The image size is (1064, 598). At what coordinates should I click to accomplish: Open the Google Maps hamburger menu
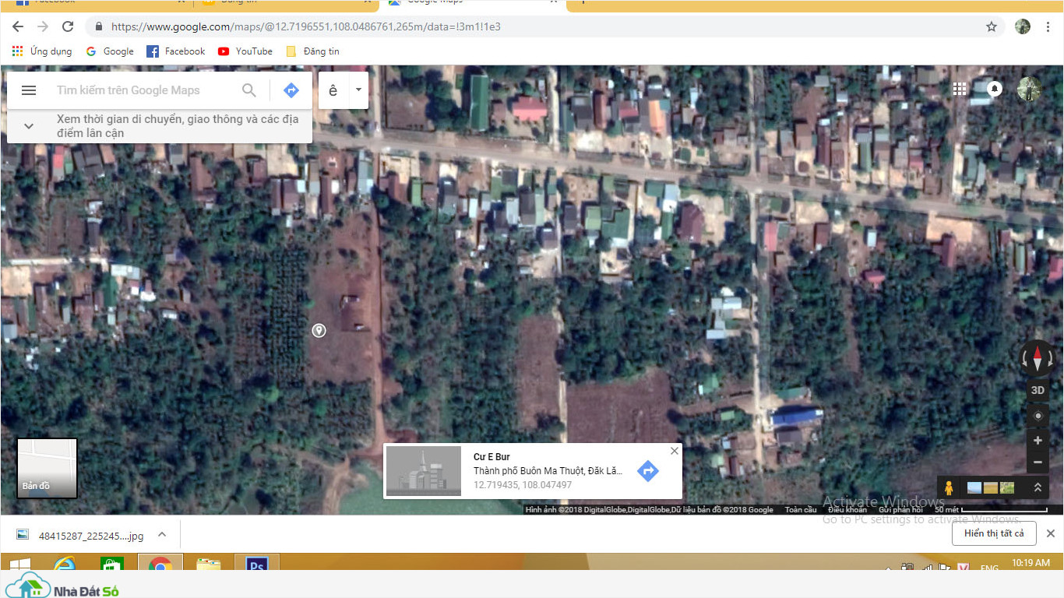click(29, 90)
